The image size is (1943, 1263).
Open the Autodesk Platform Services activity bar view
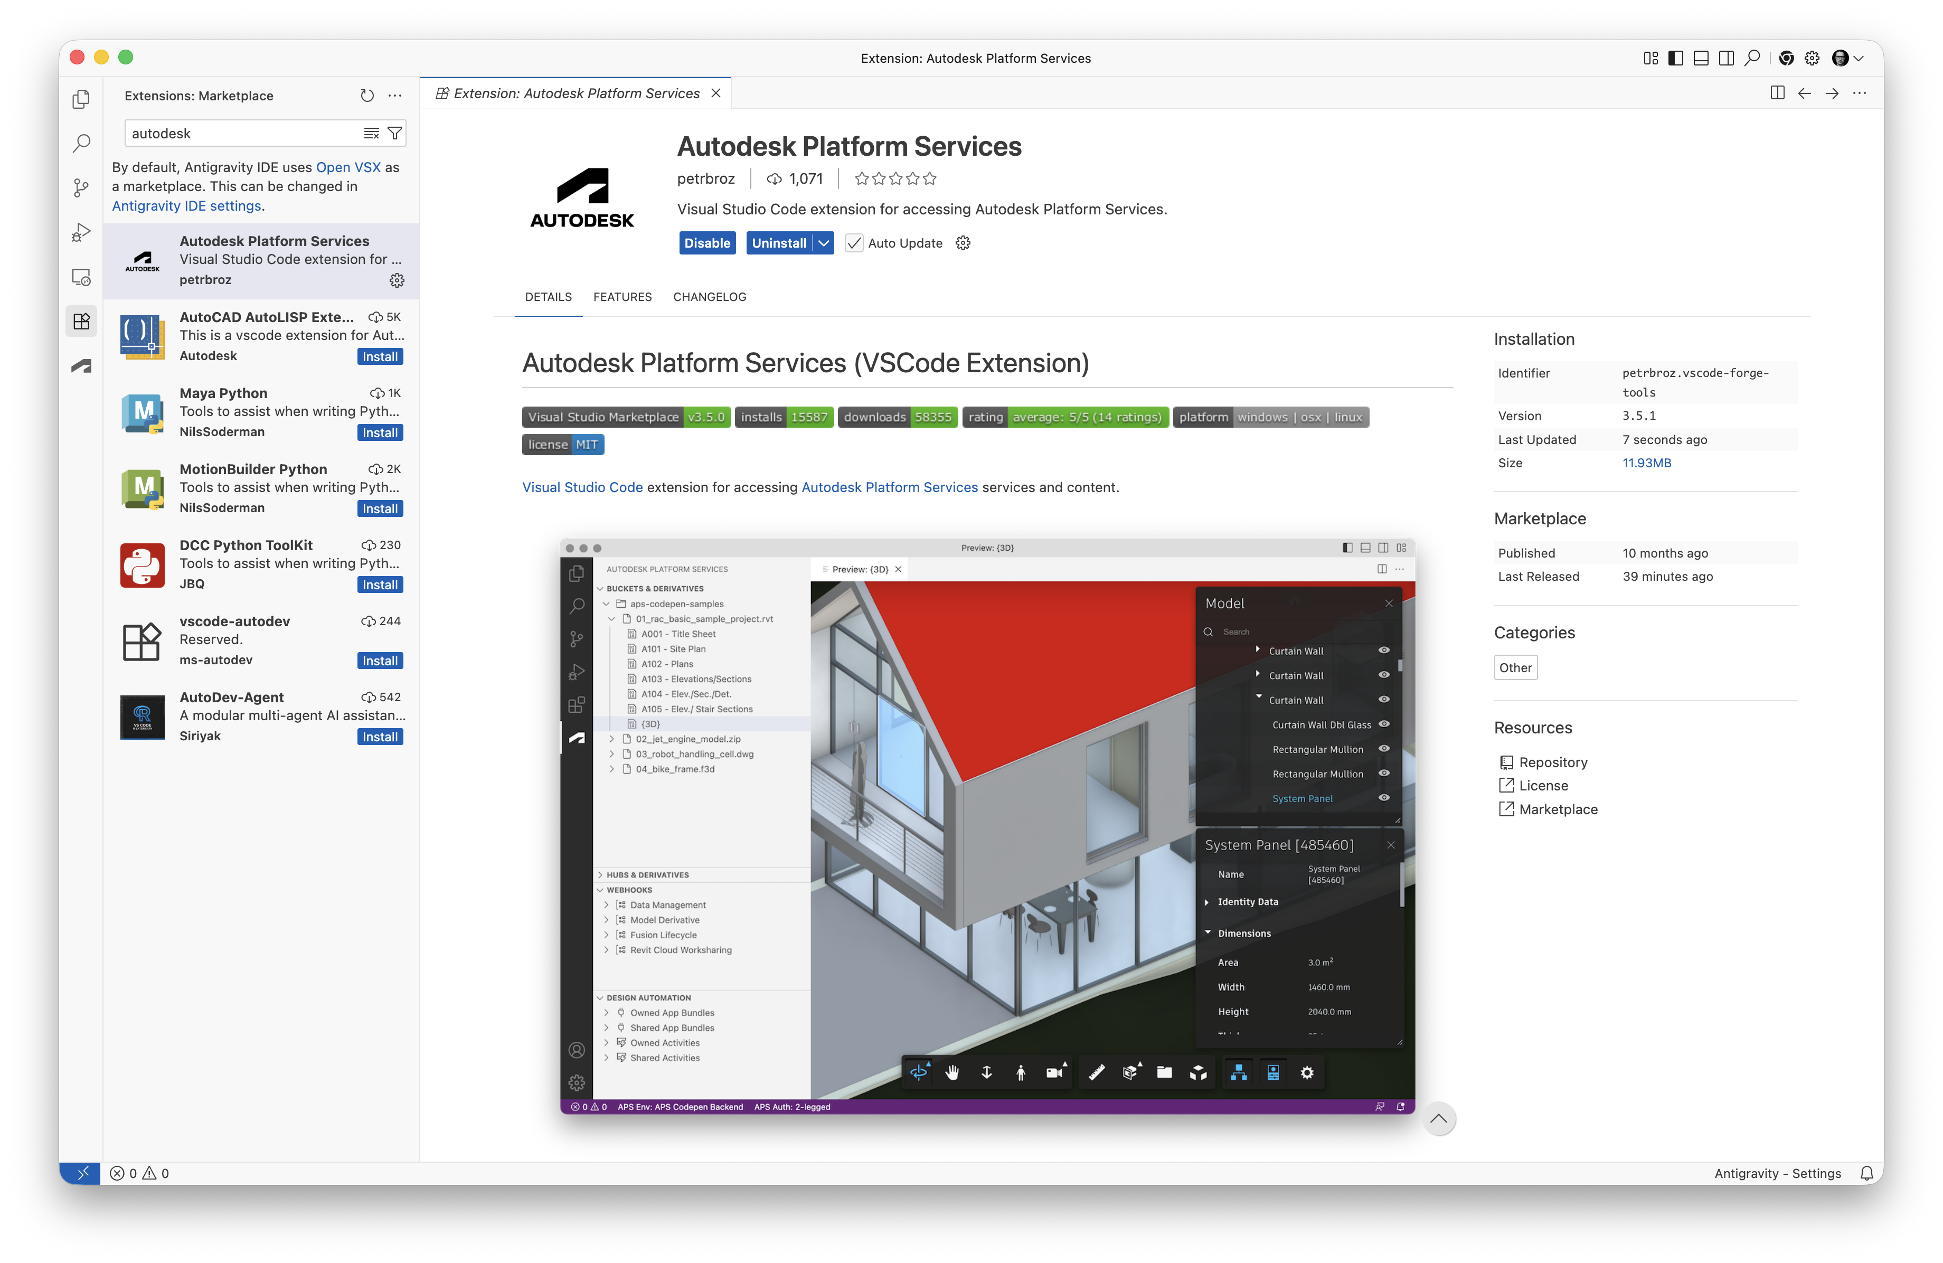tap(81, 366)
